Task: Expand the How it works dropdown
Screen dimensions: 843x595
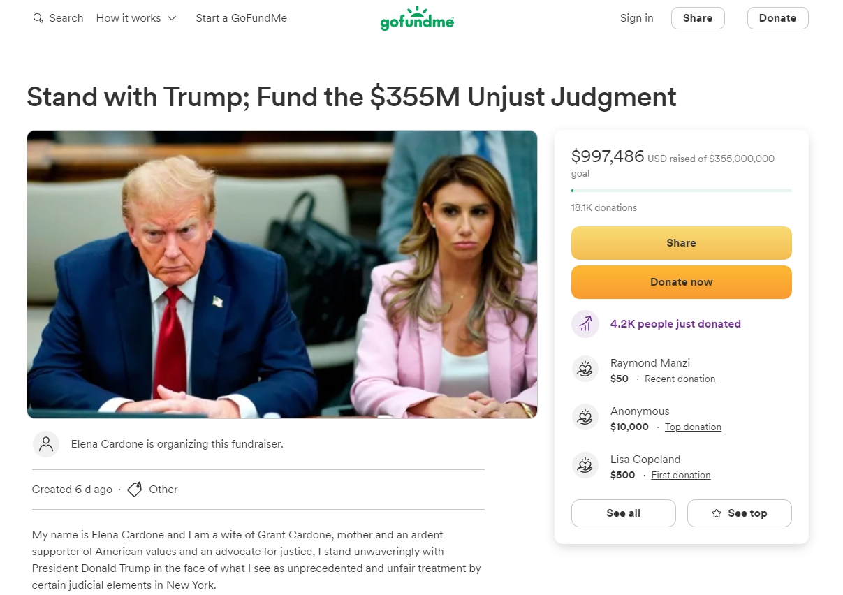Action: point(136,18)
